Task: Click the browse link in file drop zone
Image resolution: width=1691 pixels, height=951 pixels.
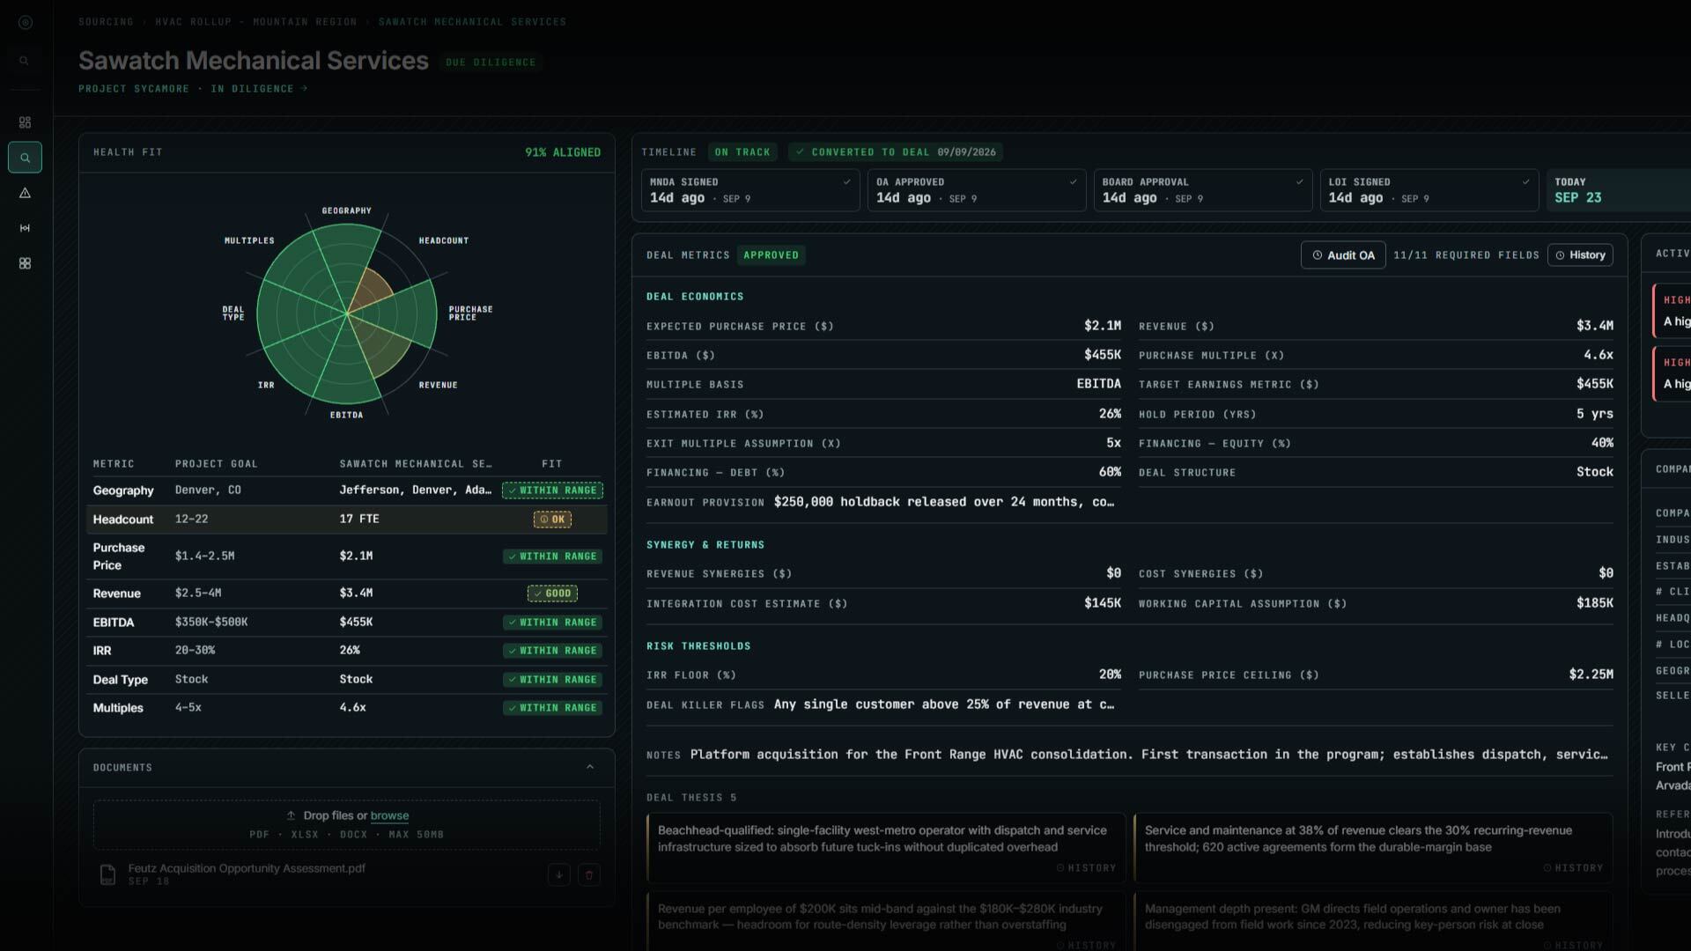Action: 389,816
